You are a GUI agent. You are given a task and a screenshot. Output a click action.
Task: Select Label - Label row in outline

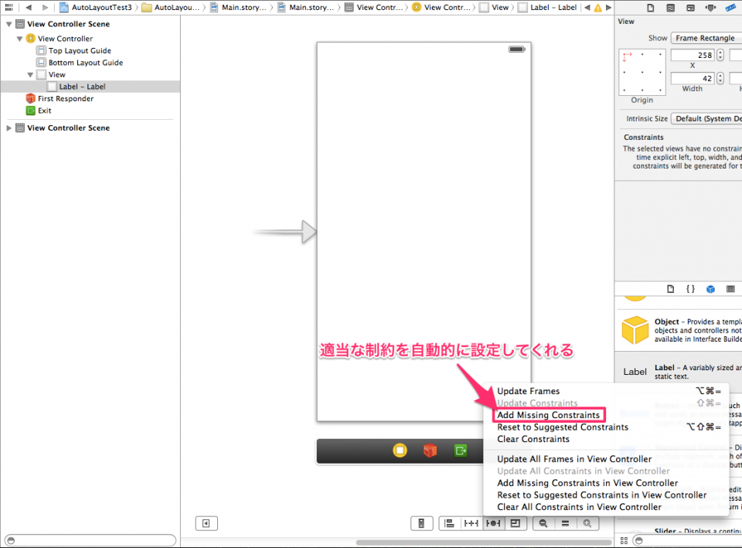coord(90,87)
